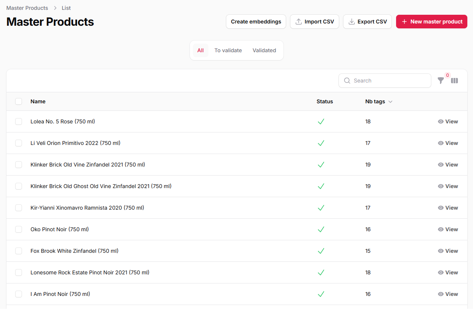Viewport: 473px width, 333px height.
Task: Create a New master product
Action: pos(432,22)
